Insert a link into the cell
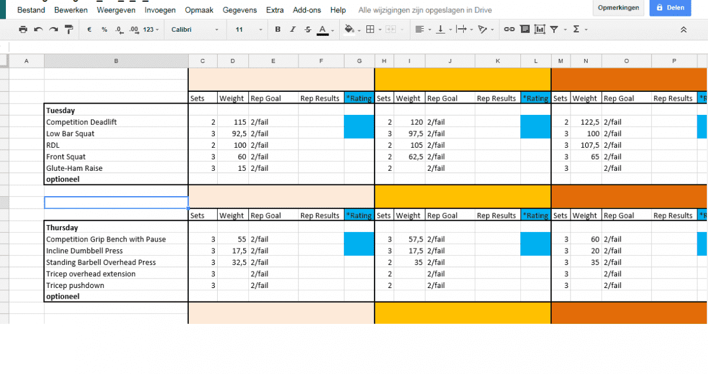This screenshot has width=708, height=374. [510, 29]
